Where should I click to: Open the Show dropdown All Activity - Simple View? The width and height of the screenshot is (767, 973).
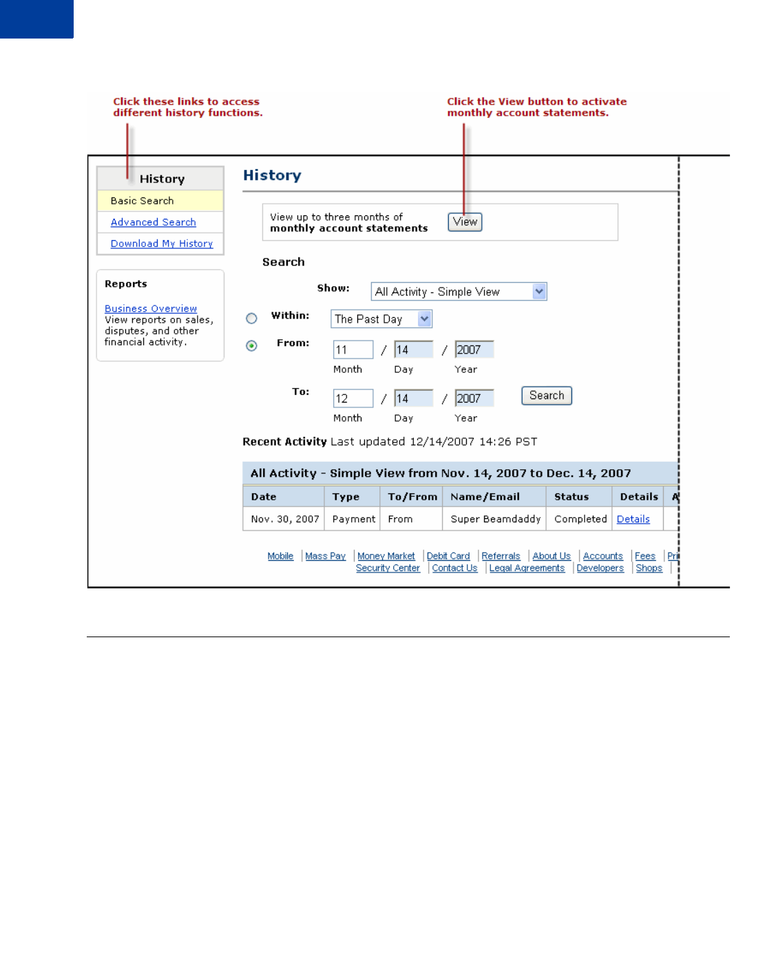click(459, 292)
